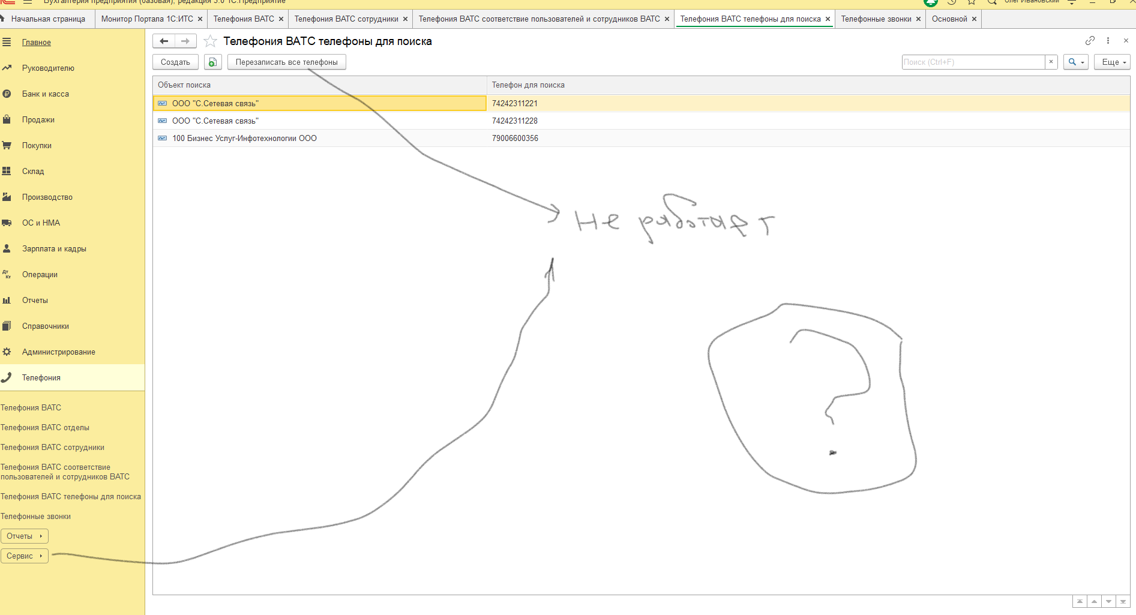Click the Операции icon
This screenshot has height=615, width=1136.
pos(7,274)
